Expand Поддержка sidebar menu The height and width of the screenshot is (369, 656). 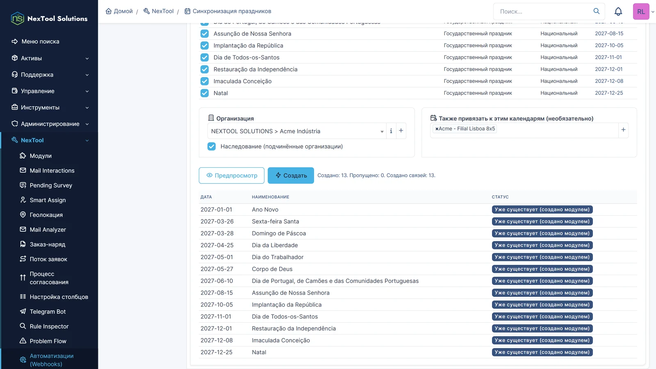(49, 75)
